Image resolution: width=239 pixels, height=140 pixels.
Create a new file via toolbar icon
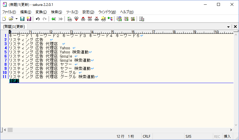[x=4, y=19]
